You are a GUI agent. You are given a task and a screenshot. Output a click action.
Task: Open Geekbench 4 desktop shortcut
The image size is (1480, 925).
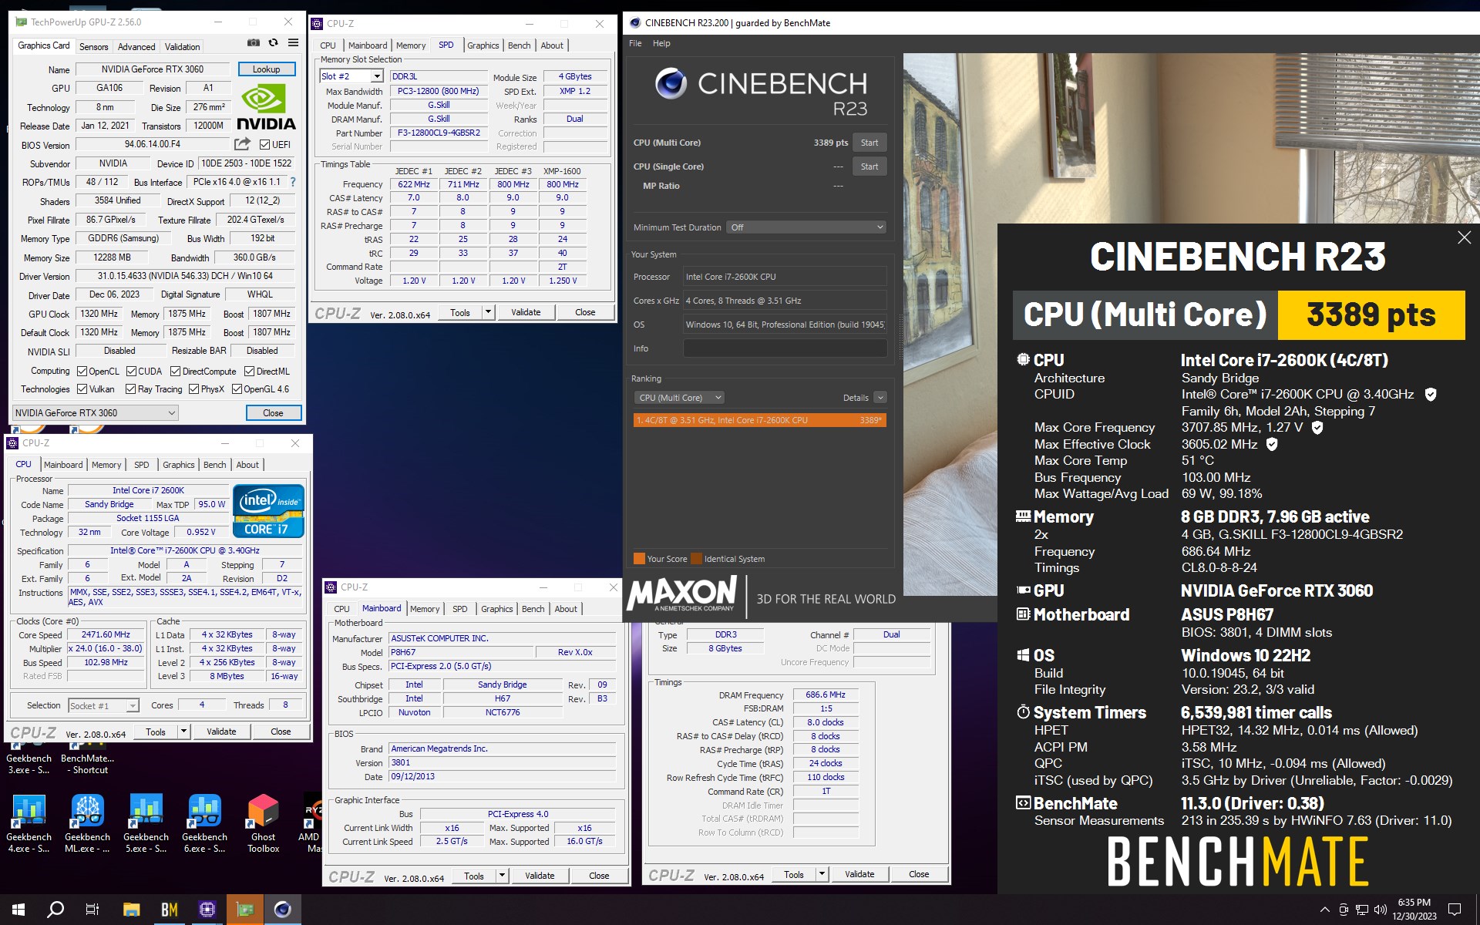(29, 824)
